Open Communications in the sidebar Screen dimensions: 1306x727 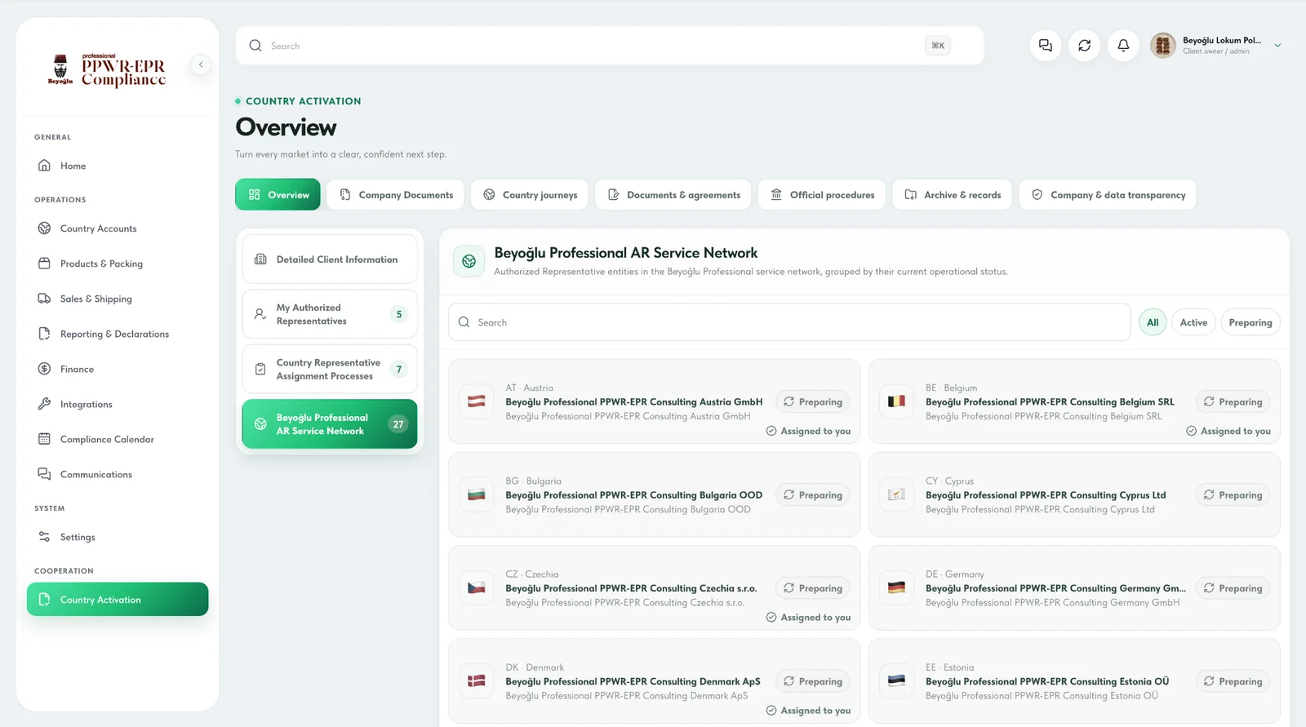pyautogui.click(x=118, y=474)
